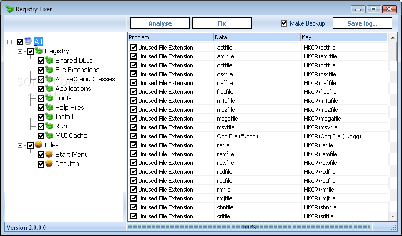
Task: Click the amrfile data cell
Action: coord(225,56)
